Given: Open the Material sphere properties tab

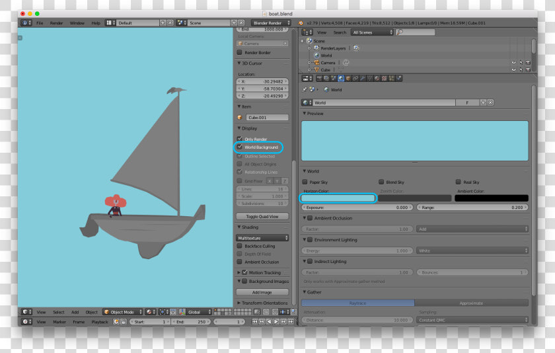Looking at the screenshot, I should tap(377, 78).
